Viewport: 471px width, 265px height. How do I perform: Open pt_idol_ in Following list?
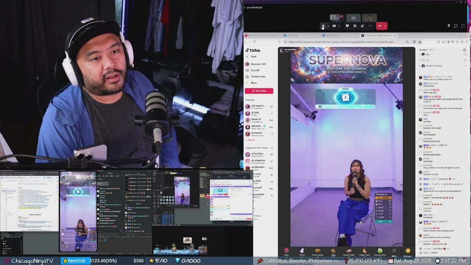pyautogui.click(x=259, y=114)
